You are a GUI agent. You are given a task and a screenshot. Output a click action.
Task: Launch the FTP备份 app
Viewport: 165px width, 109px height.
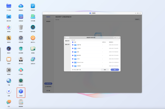point(21,70)
